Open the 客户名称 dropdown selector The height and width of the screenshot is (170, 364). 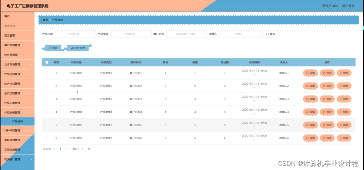coord(187,34)
